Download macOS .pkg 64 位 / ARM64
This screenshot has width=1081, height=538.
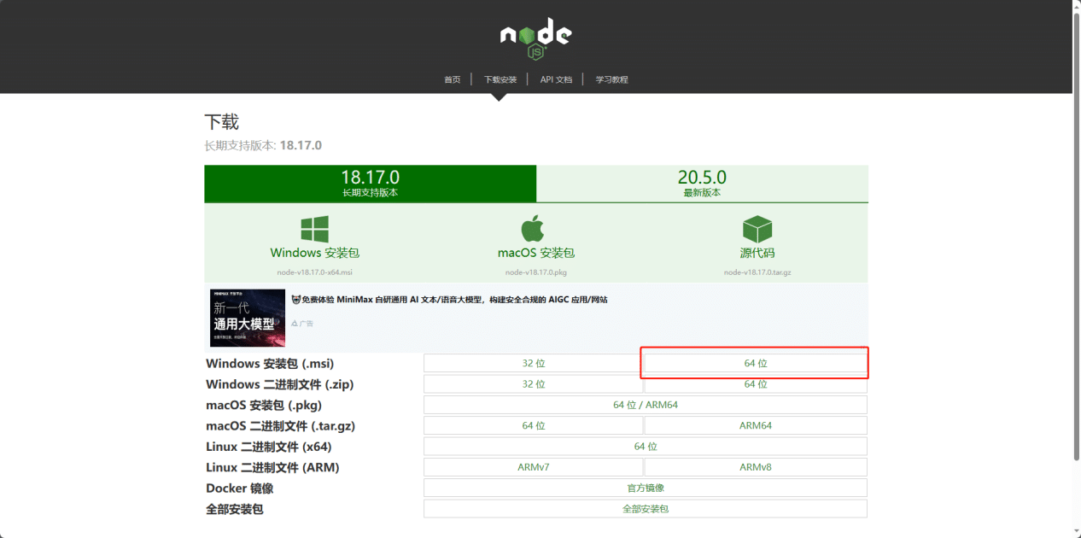[x=646, y=405]
